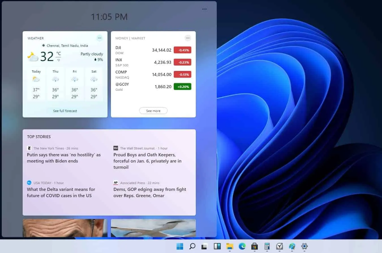Launch the Microsoft Store from the taskbar
The height and width of the screenshot is (253, 382).
[x=254, y=247]
